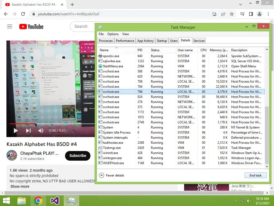274x206 pixels.
Task: Sort by the Name column header
Action: 116,50
